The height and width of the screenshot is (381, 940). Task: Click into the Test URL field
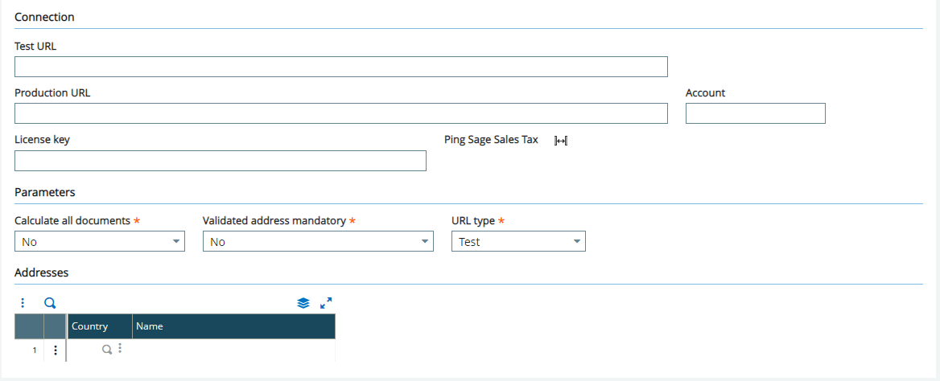click(340, 67)
